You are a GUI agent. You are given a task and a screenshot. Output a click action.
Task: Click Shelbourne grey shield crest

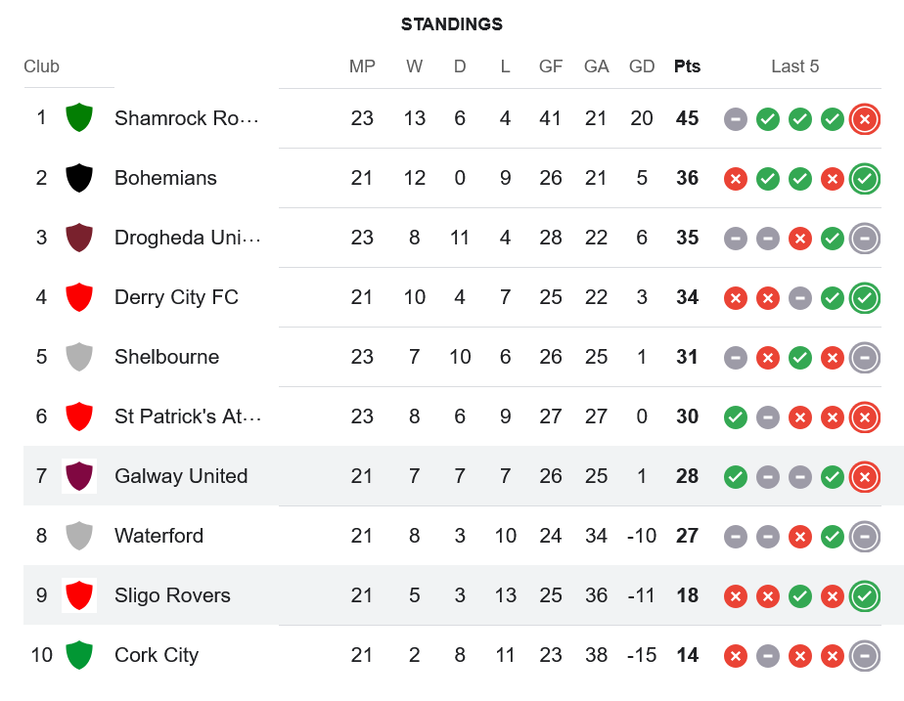79,357
